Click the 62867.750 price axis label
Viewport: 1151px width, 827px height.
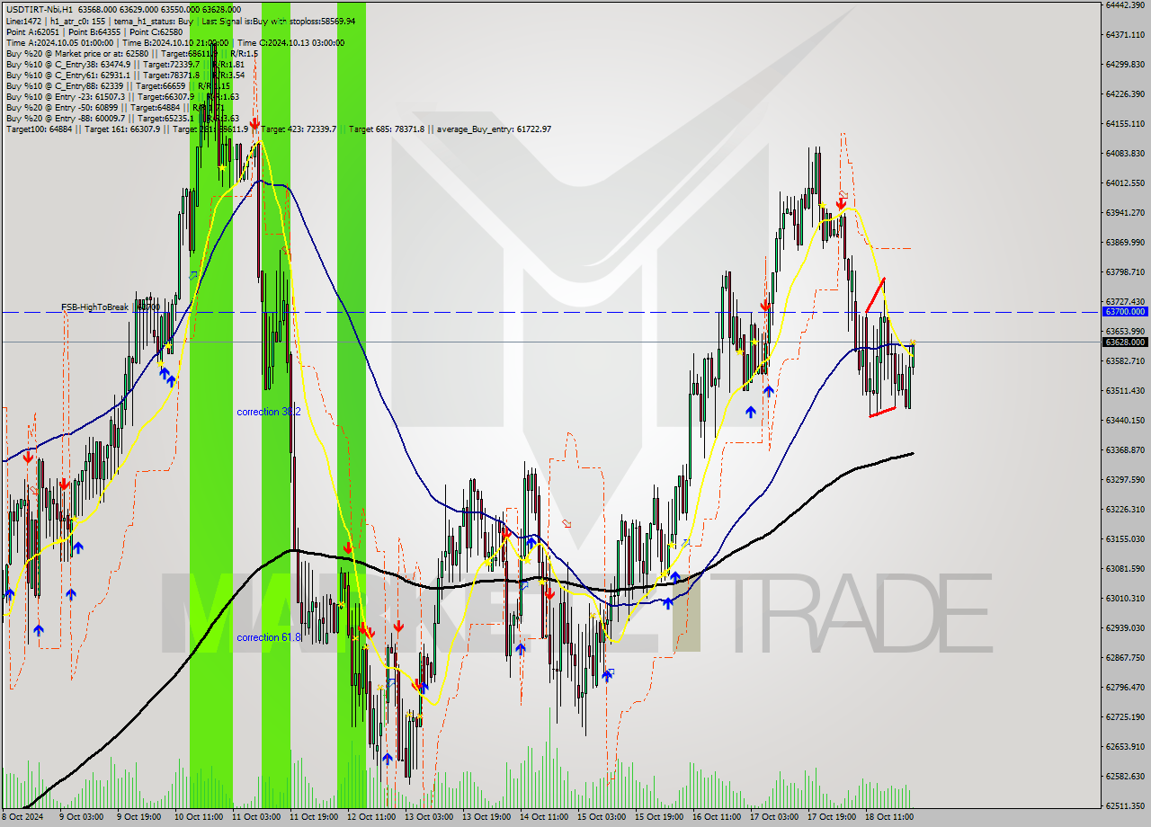coord(1125,657)
